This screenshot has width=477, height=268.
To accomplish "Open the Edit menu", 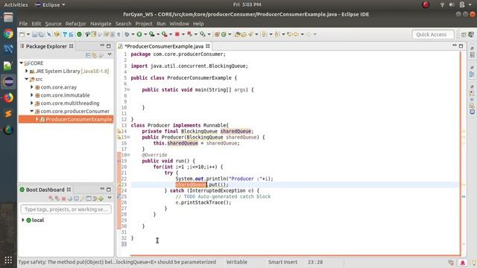I will [x=37, y=23].
